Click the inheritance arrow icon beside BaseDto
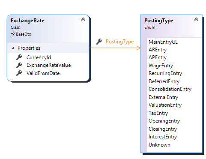Viewport: 206px width, 159px height. coord(13,34)
